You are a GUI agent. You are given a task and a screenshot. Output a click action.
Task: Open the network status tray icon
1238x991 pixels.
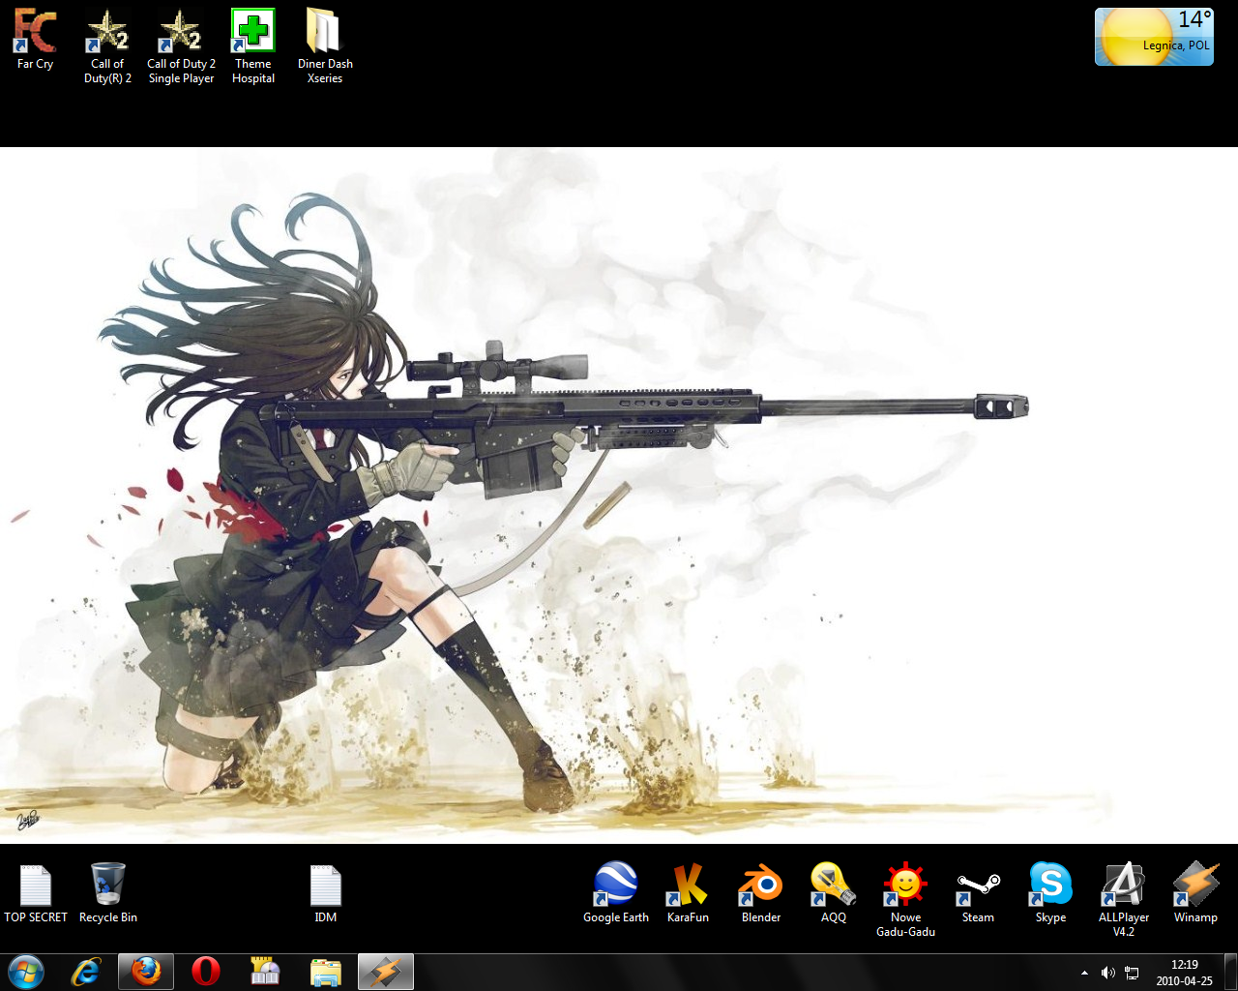[1132, 973]
